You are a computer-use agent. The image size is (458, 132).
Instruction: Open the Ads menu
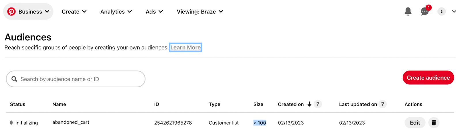click(154, 12)
